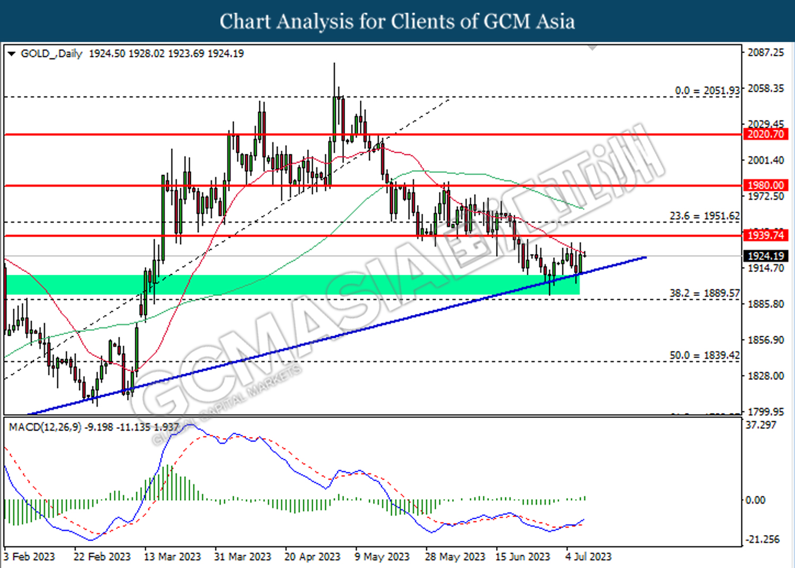Click the 23.6 = 1951.62 Fibonacci label
This screenshot has height=568, width=795.
[x=704, y=216]
